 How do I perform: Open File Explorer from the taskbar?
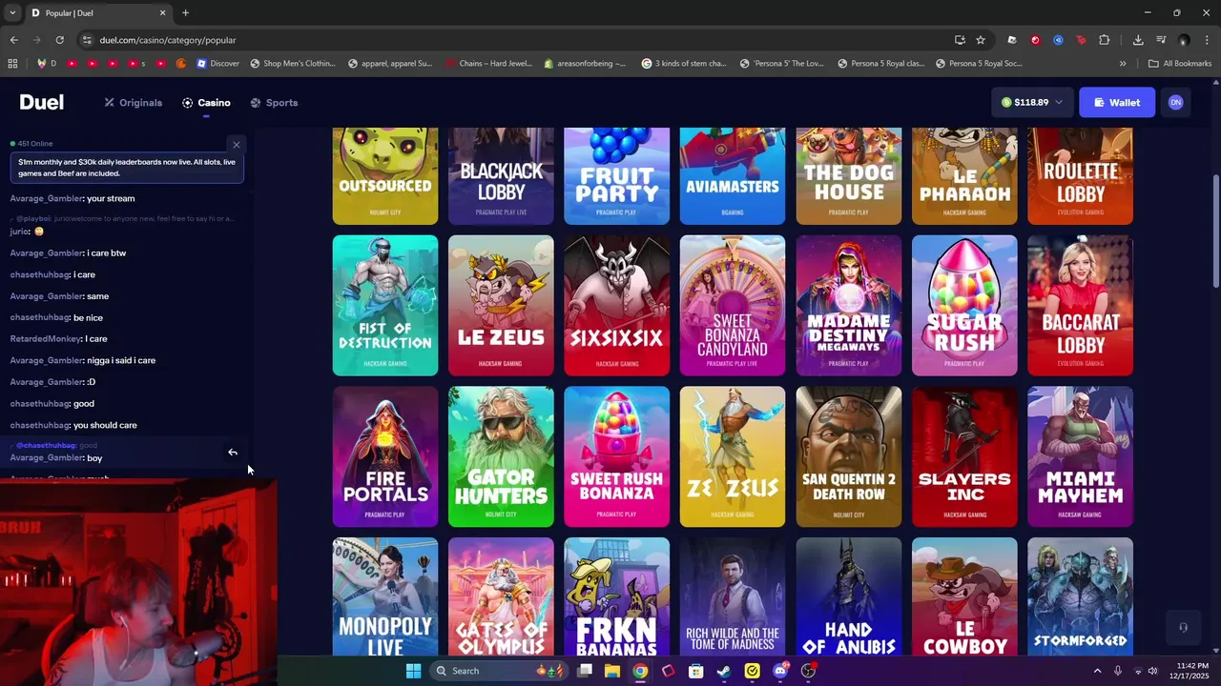(612, 671)
